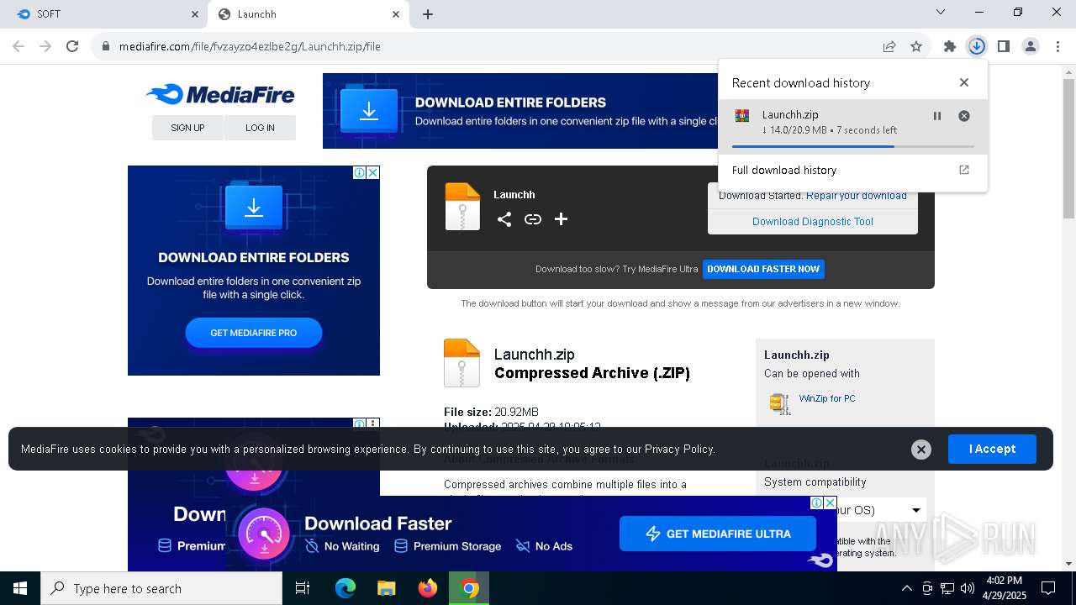Open Chrome's three-dot menu
Viewport: 1076px width, 605px height.
(x=1057, y=46)
